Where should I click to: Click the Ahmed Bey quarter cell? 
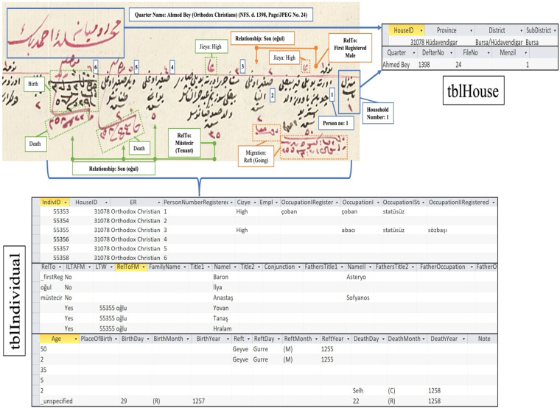pyautogui.click(x=396, y=65)
